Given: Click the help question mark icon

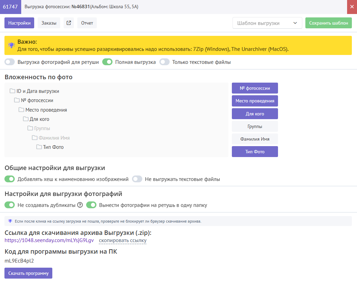Looking at the screenshot, I should click(x=80, y=205).
